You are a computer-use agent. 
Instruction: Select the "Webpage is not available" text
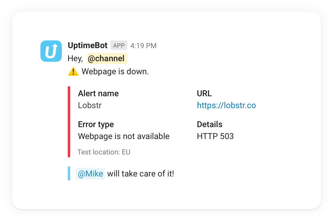tap(124, 136)
